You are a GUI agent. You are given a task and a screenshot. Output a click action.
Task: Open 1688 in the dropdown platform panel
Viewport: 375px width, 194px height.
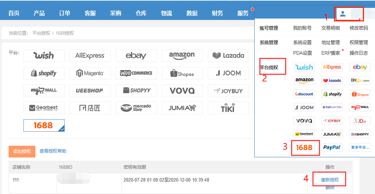click(x=304, y=147)
